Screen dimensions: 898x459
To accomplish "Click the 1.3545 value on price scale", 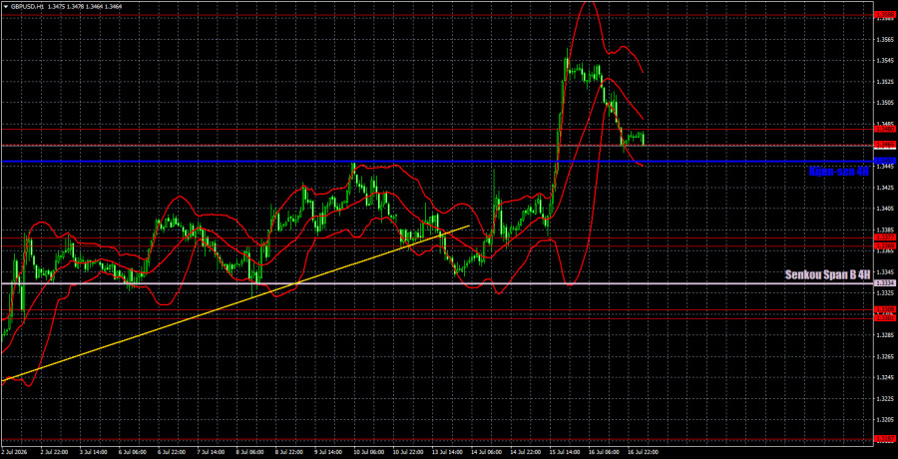I will tap(883, 61).
